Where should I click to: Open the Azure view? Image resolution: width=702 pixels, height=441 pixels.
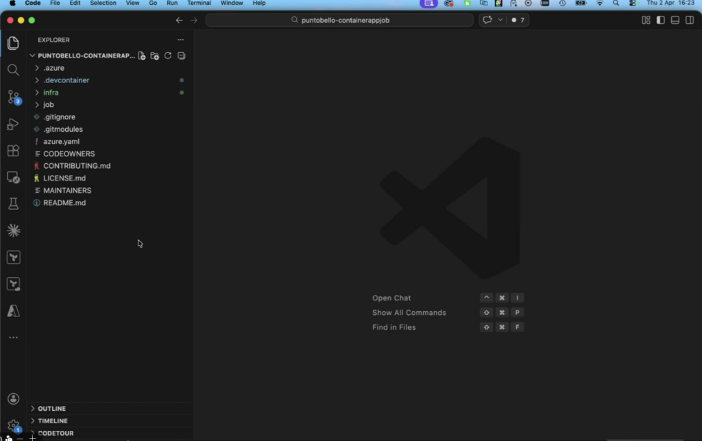pyautogui.click(x=13, y=311)
